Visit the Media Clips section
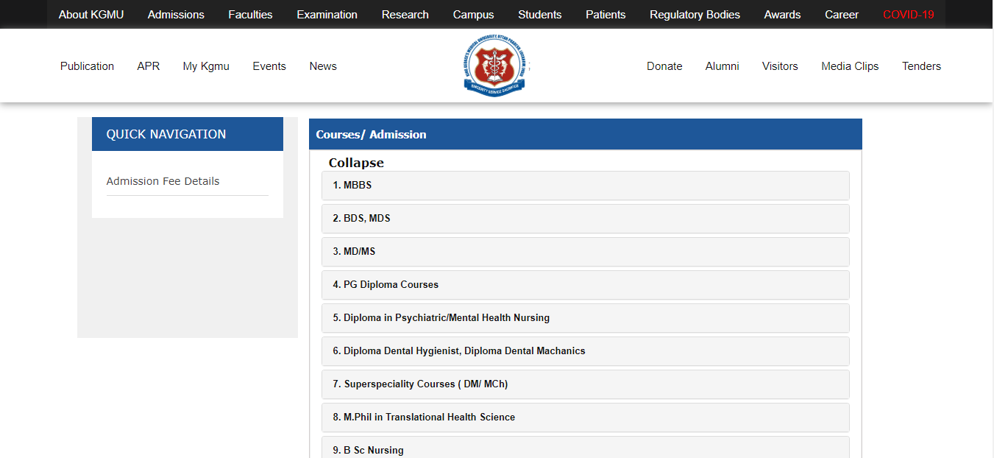This screenshot has height=458, width=994. coord(850,66)
